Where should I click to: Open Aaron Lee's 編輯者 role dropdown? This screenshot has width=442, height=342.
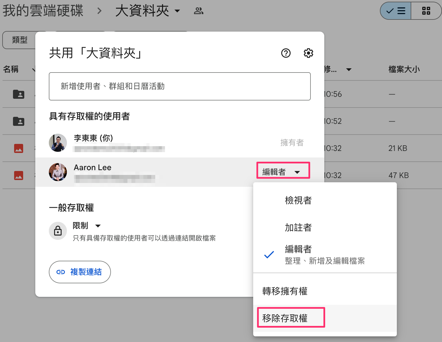283,172
